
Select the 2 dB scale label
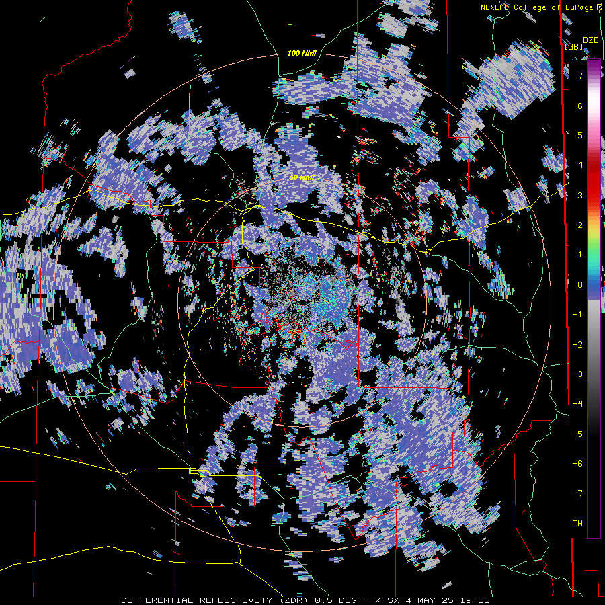pyautogui.click(x=580, y=225)
